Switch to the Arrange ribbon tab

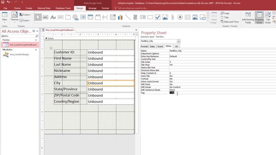[92, 8]
